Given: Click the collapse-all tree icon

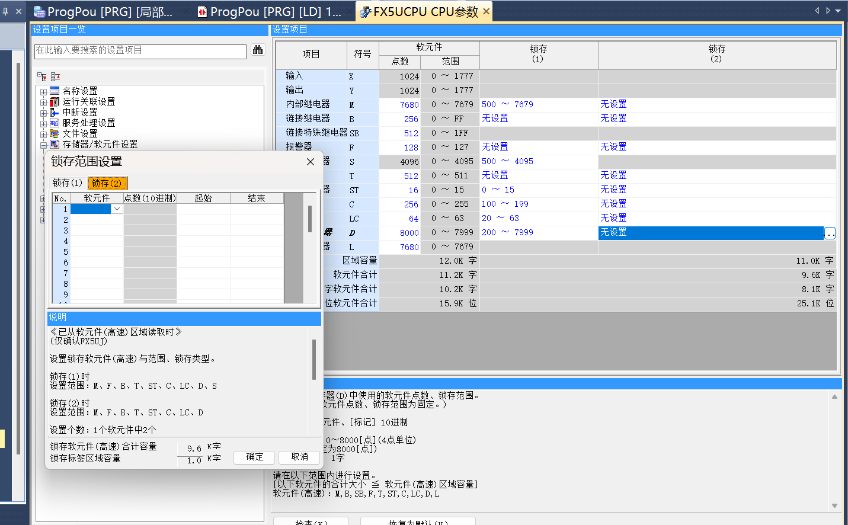Looking at the screenshot, I should (55, 76).
